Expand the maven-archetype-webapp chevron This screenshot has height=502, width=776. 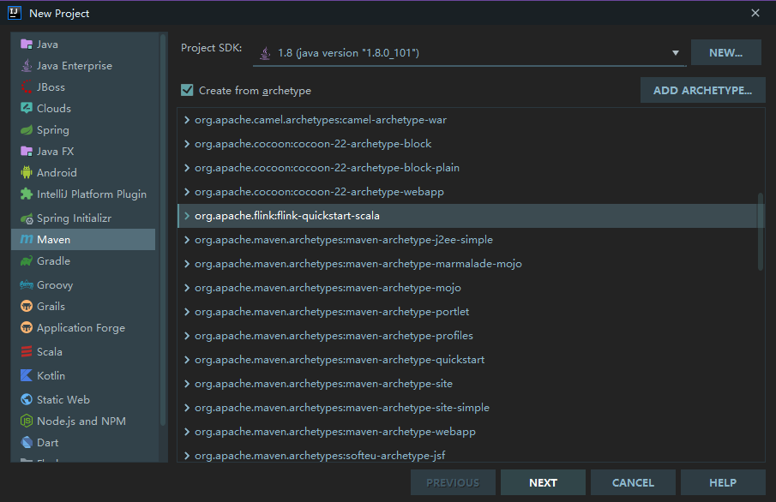187,432
